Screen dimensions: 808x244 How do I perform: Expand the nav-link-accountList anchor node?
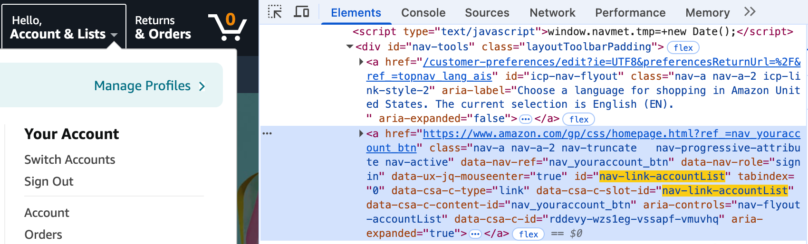coord(361,133)
